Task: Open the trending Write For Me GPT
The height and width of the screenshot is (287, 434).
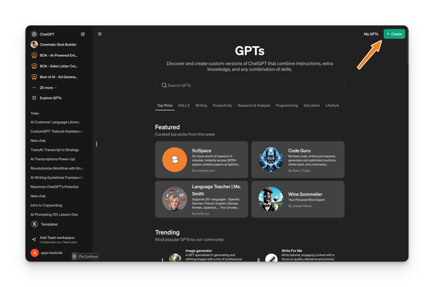Action: [x=298, y=255]
